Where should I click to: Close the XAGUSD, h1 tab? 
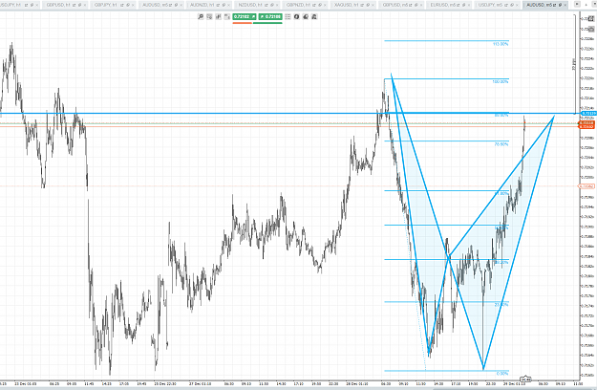pyautogui.click(x=373, y=5)
